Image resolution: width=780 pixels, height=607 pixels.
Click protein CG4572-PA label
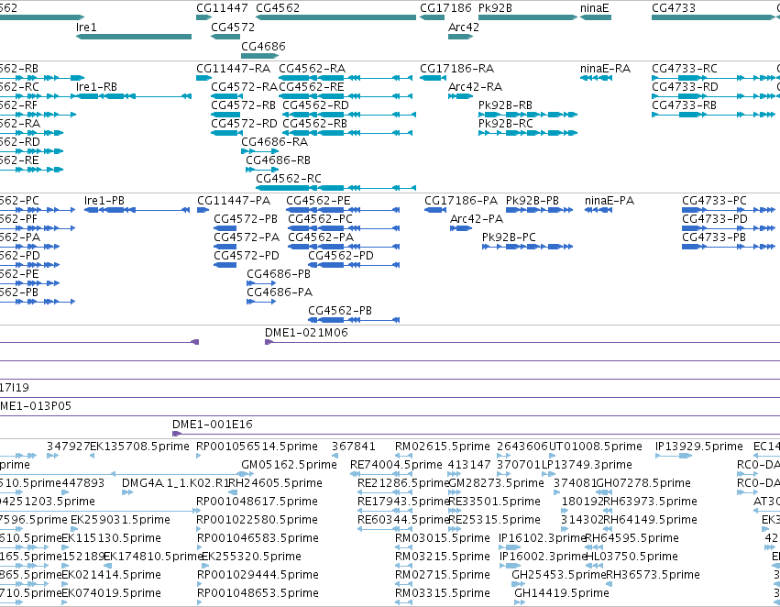click(x=247, y=237)
